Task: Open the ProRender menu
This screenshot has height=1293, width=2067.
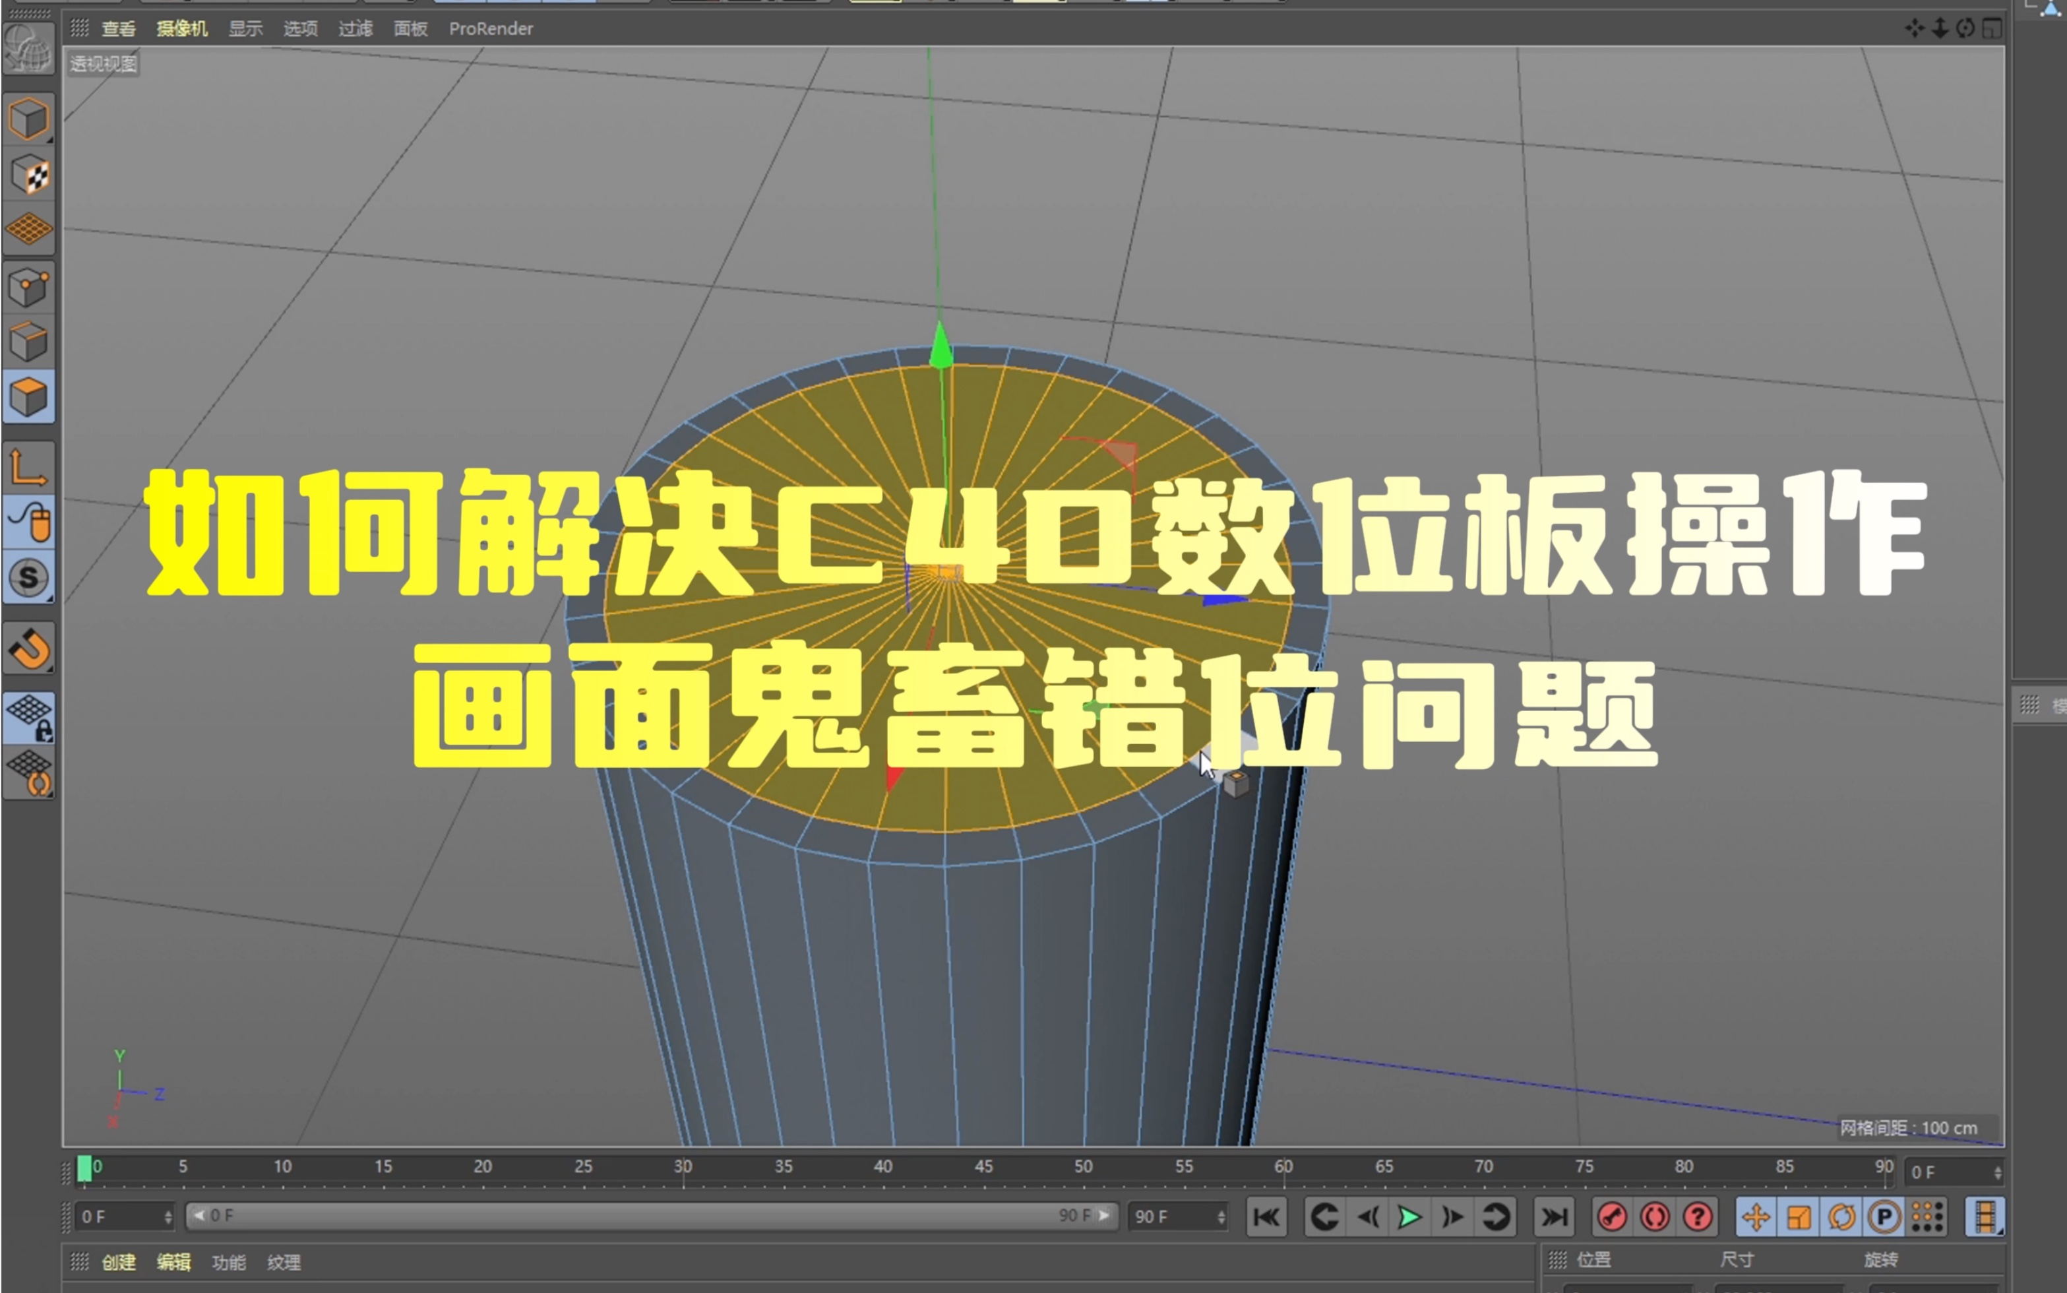Action: [491, 28]
